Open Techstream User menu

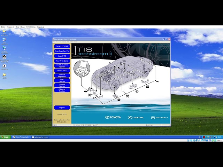(x=71, y=42)
